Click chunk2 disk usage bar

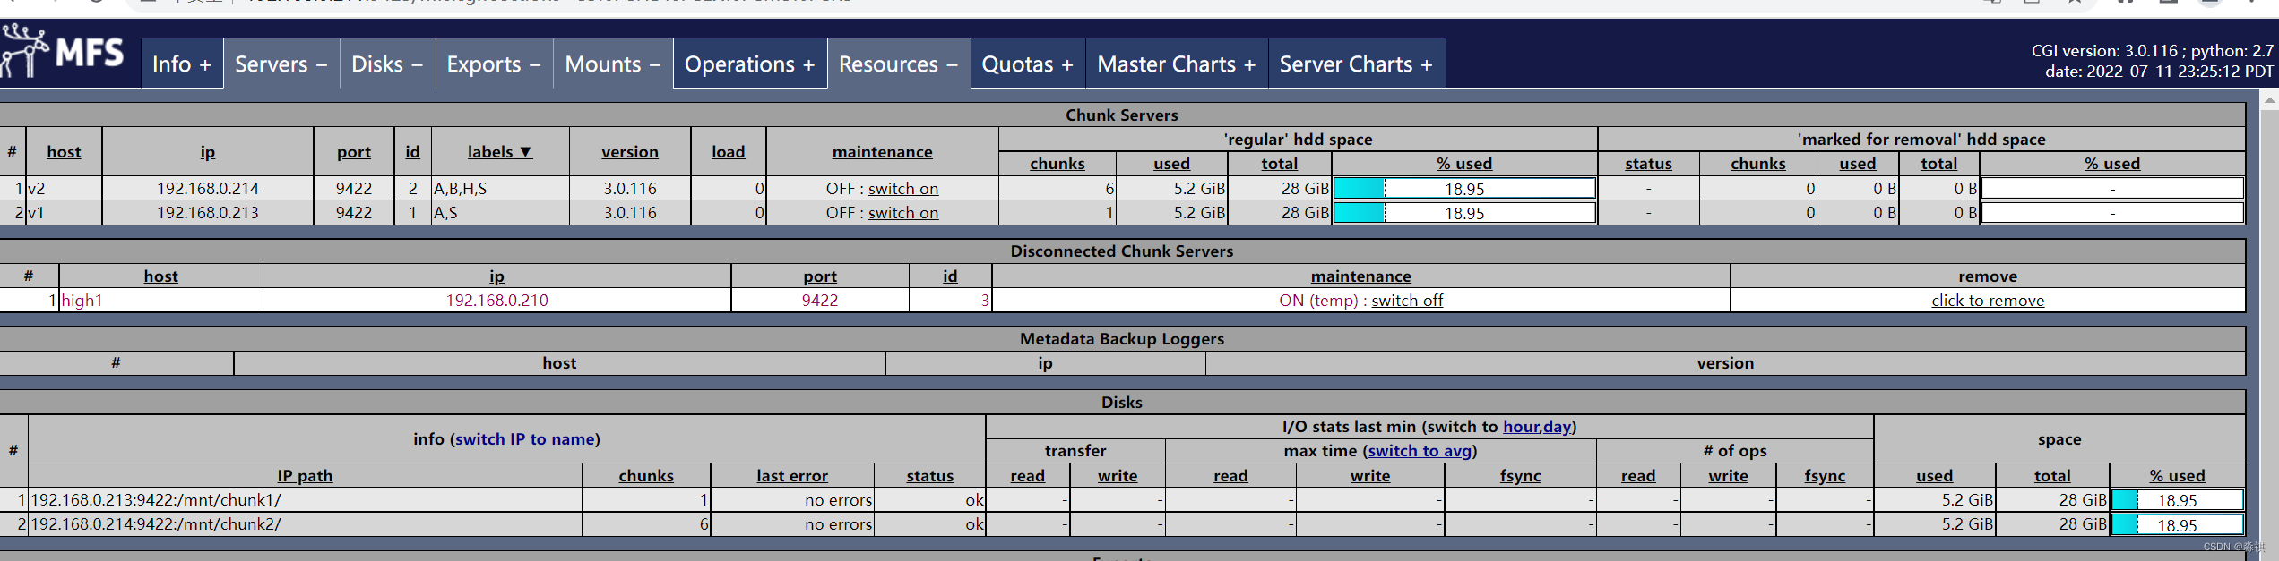coord(2178,525)
